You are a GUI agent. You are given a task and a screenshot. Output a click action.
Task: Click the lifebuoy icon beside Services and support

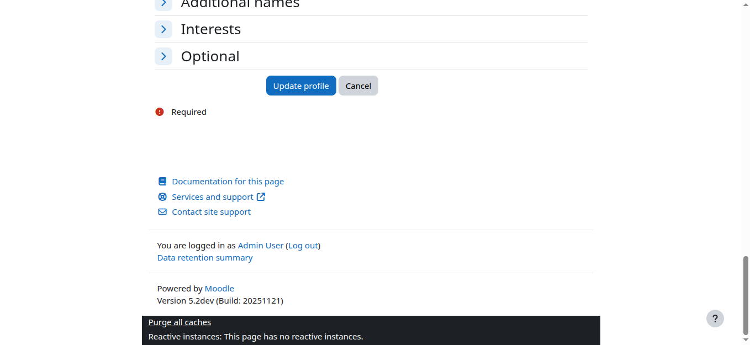(162, 197)
